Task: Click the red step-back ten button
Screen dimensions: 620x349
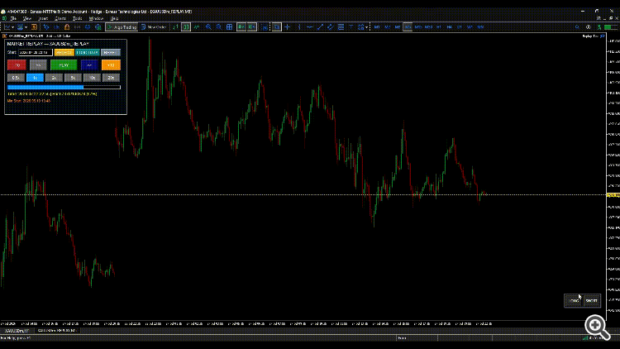Action: pos(17,65)
